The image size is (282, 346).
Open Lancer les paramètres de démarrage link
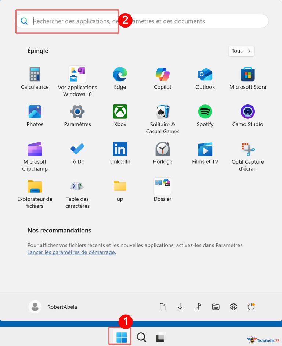72,252
